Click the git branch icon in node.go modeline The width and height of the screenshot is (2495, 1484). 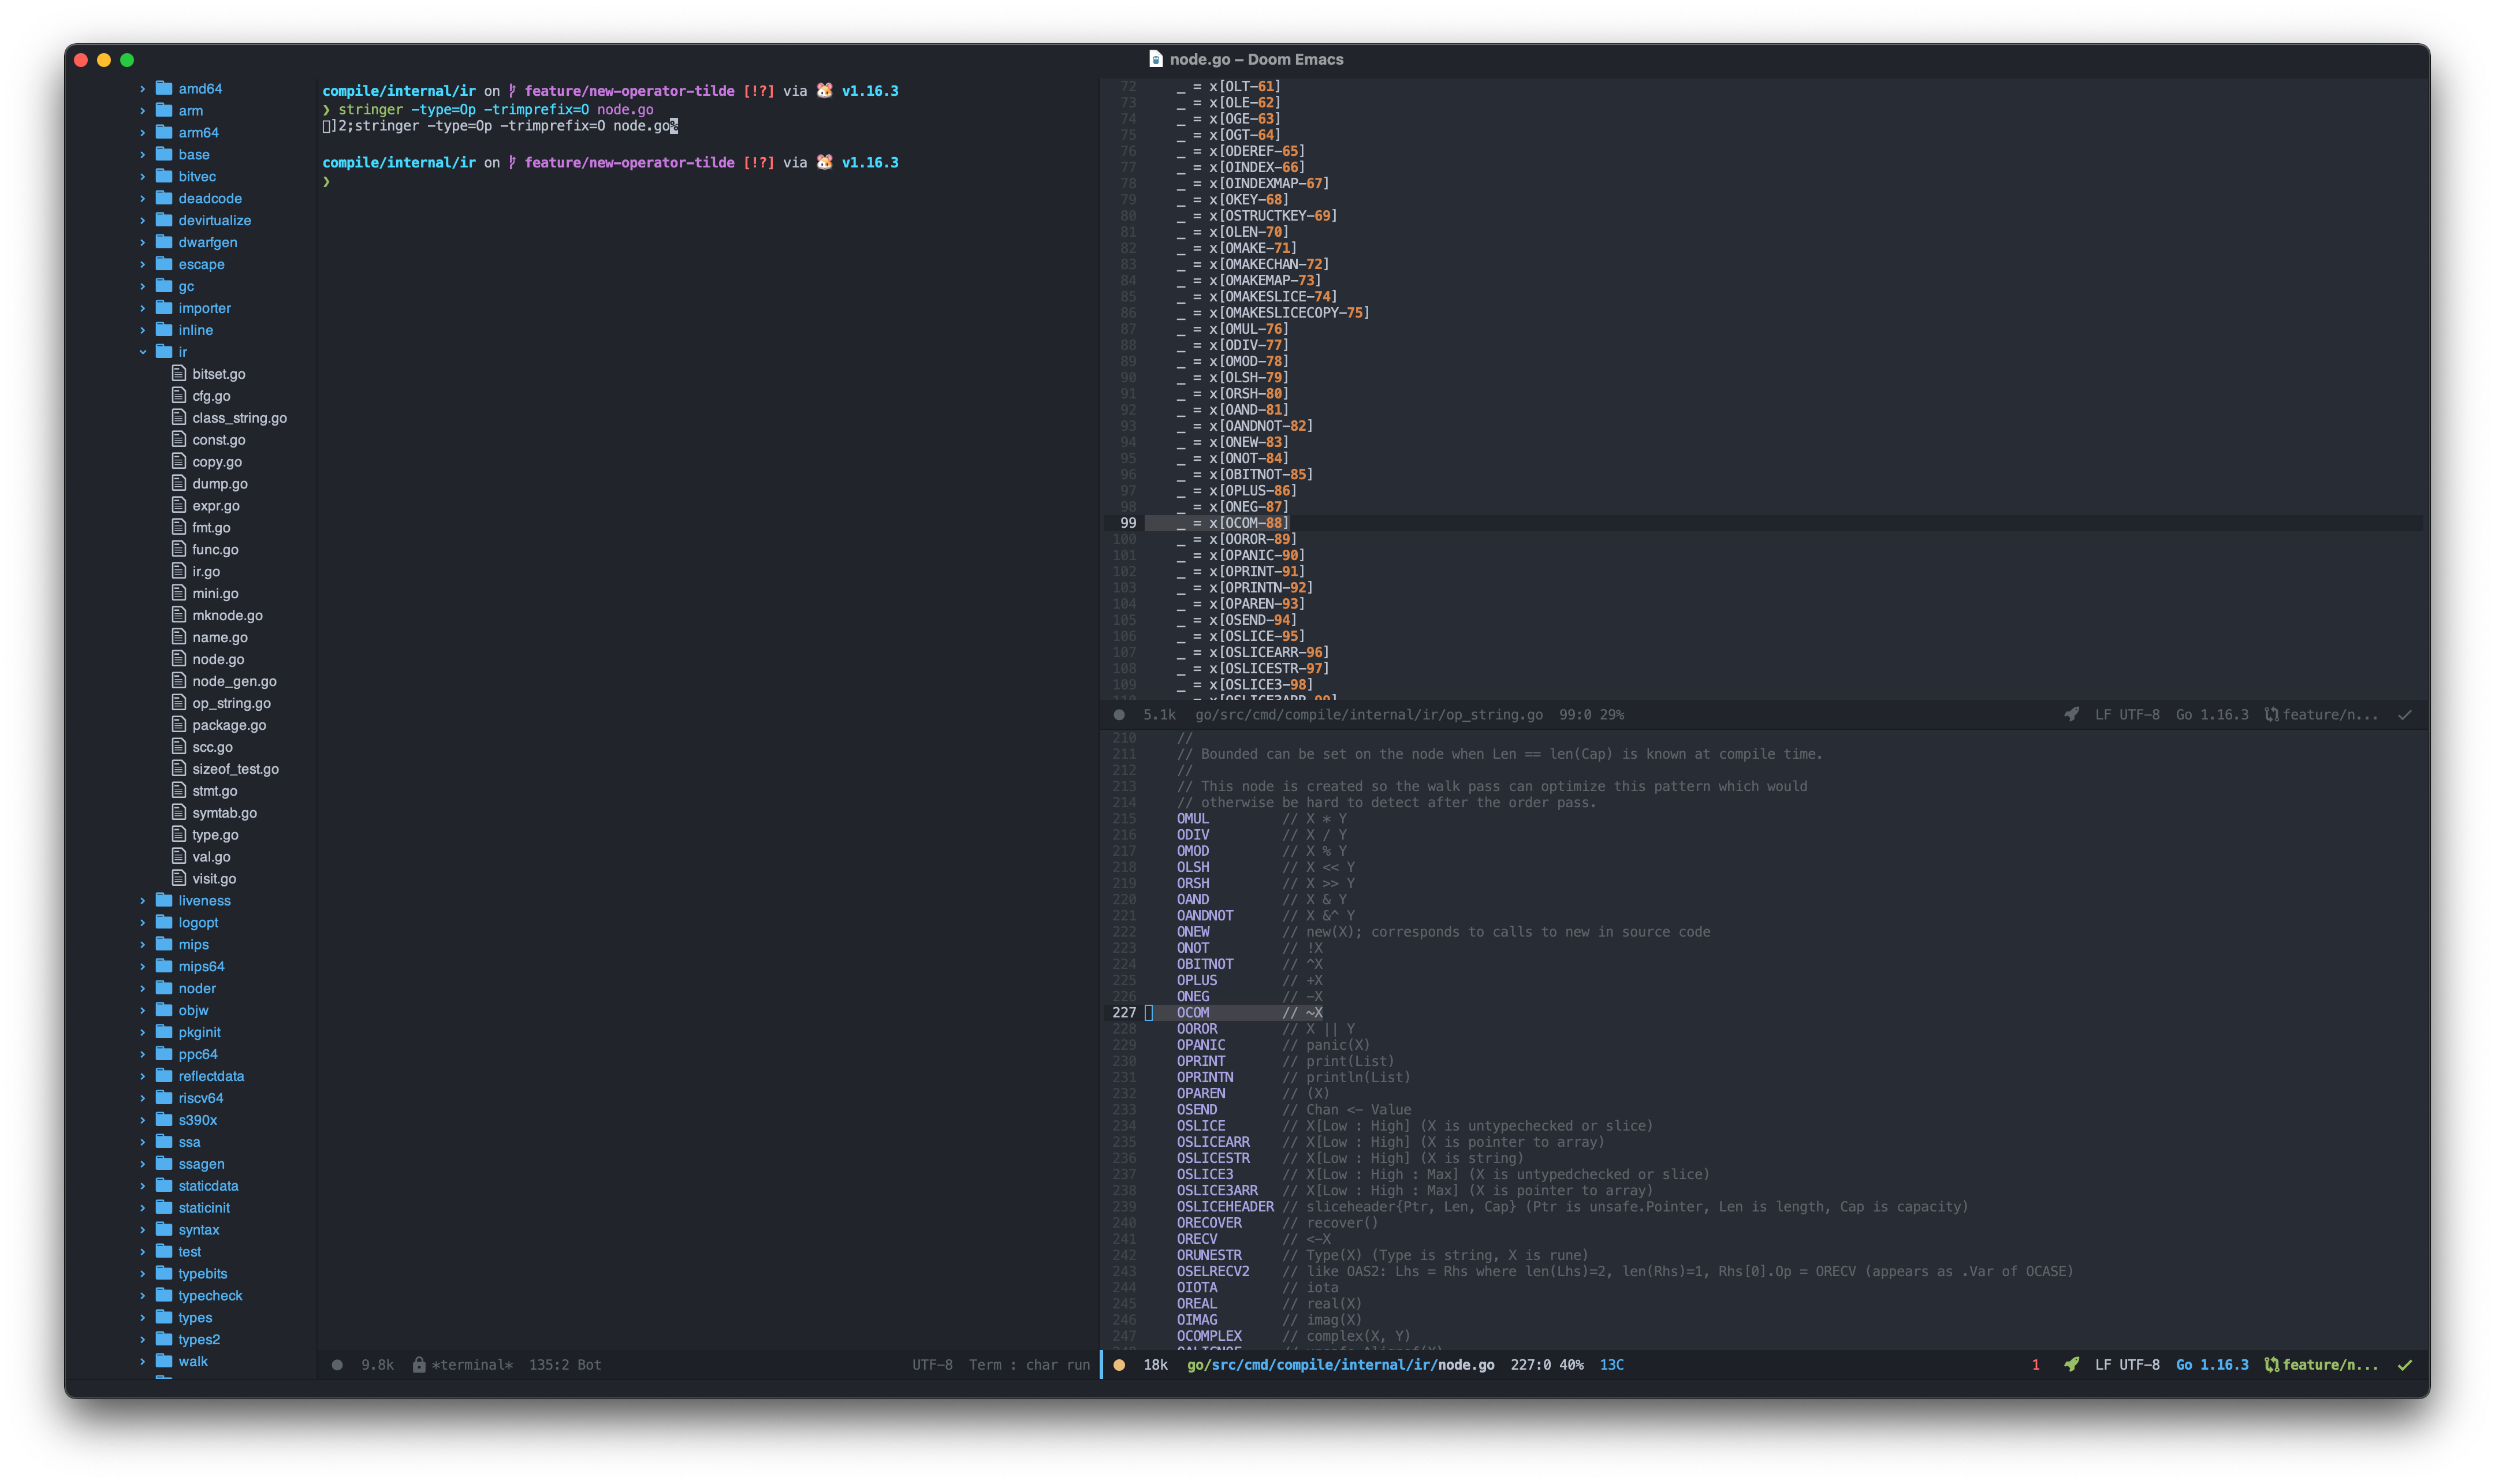[2272, 1365]
